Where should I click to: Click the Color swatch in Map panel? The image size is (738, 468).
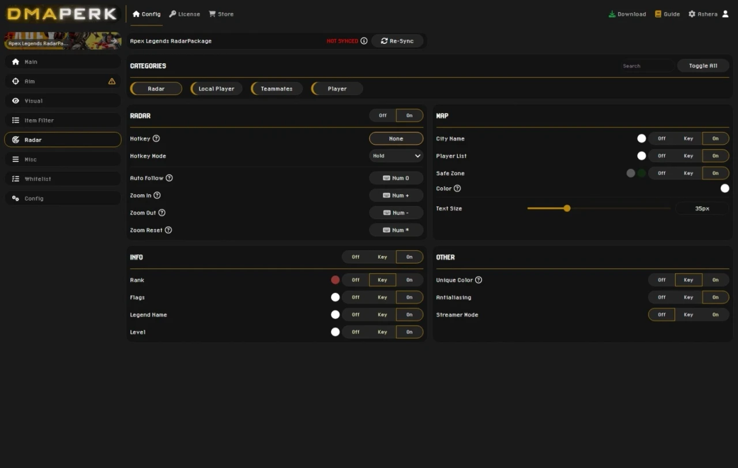coord(725,188)
